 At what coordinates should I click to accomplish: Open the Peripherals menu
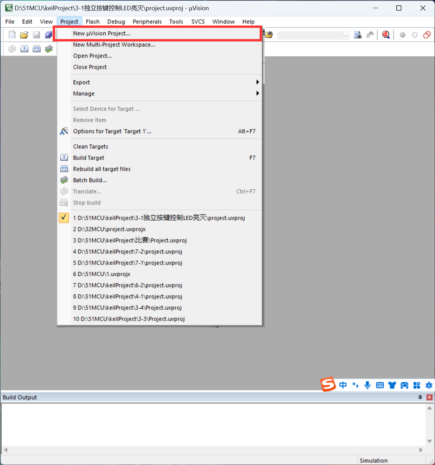click(x=147, y=21)
